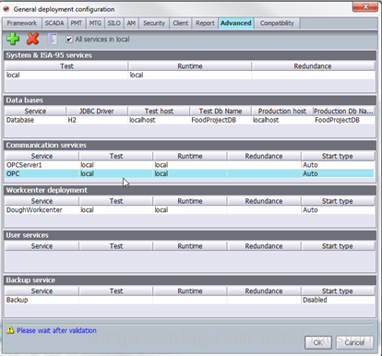Image resolution: width=382 pixels, height=356 pixels.
Task: Open the document list icon in toolbar
Action: (x=53, y=39)
